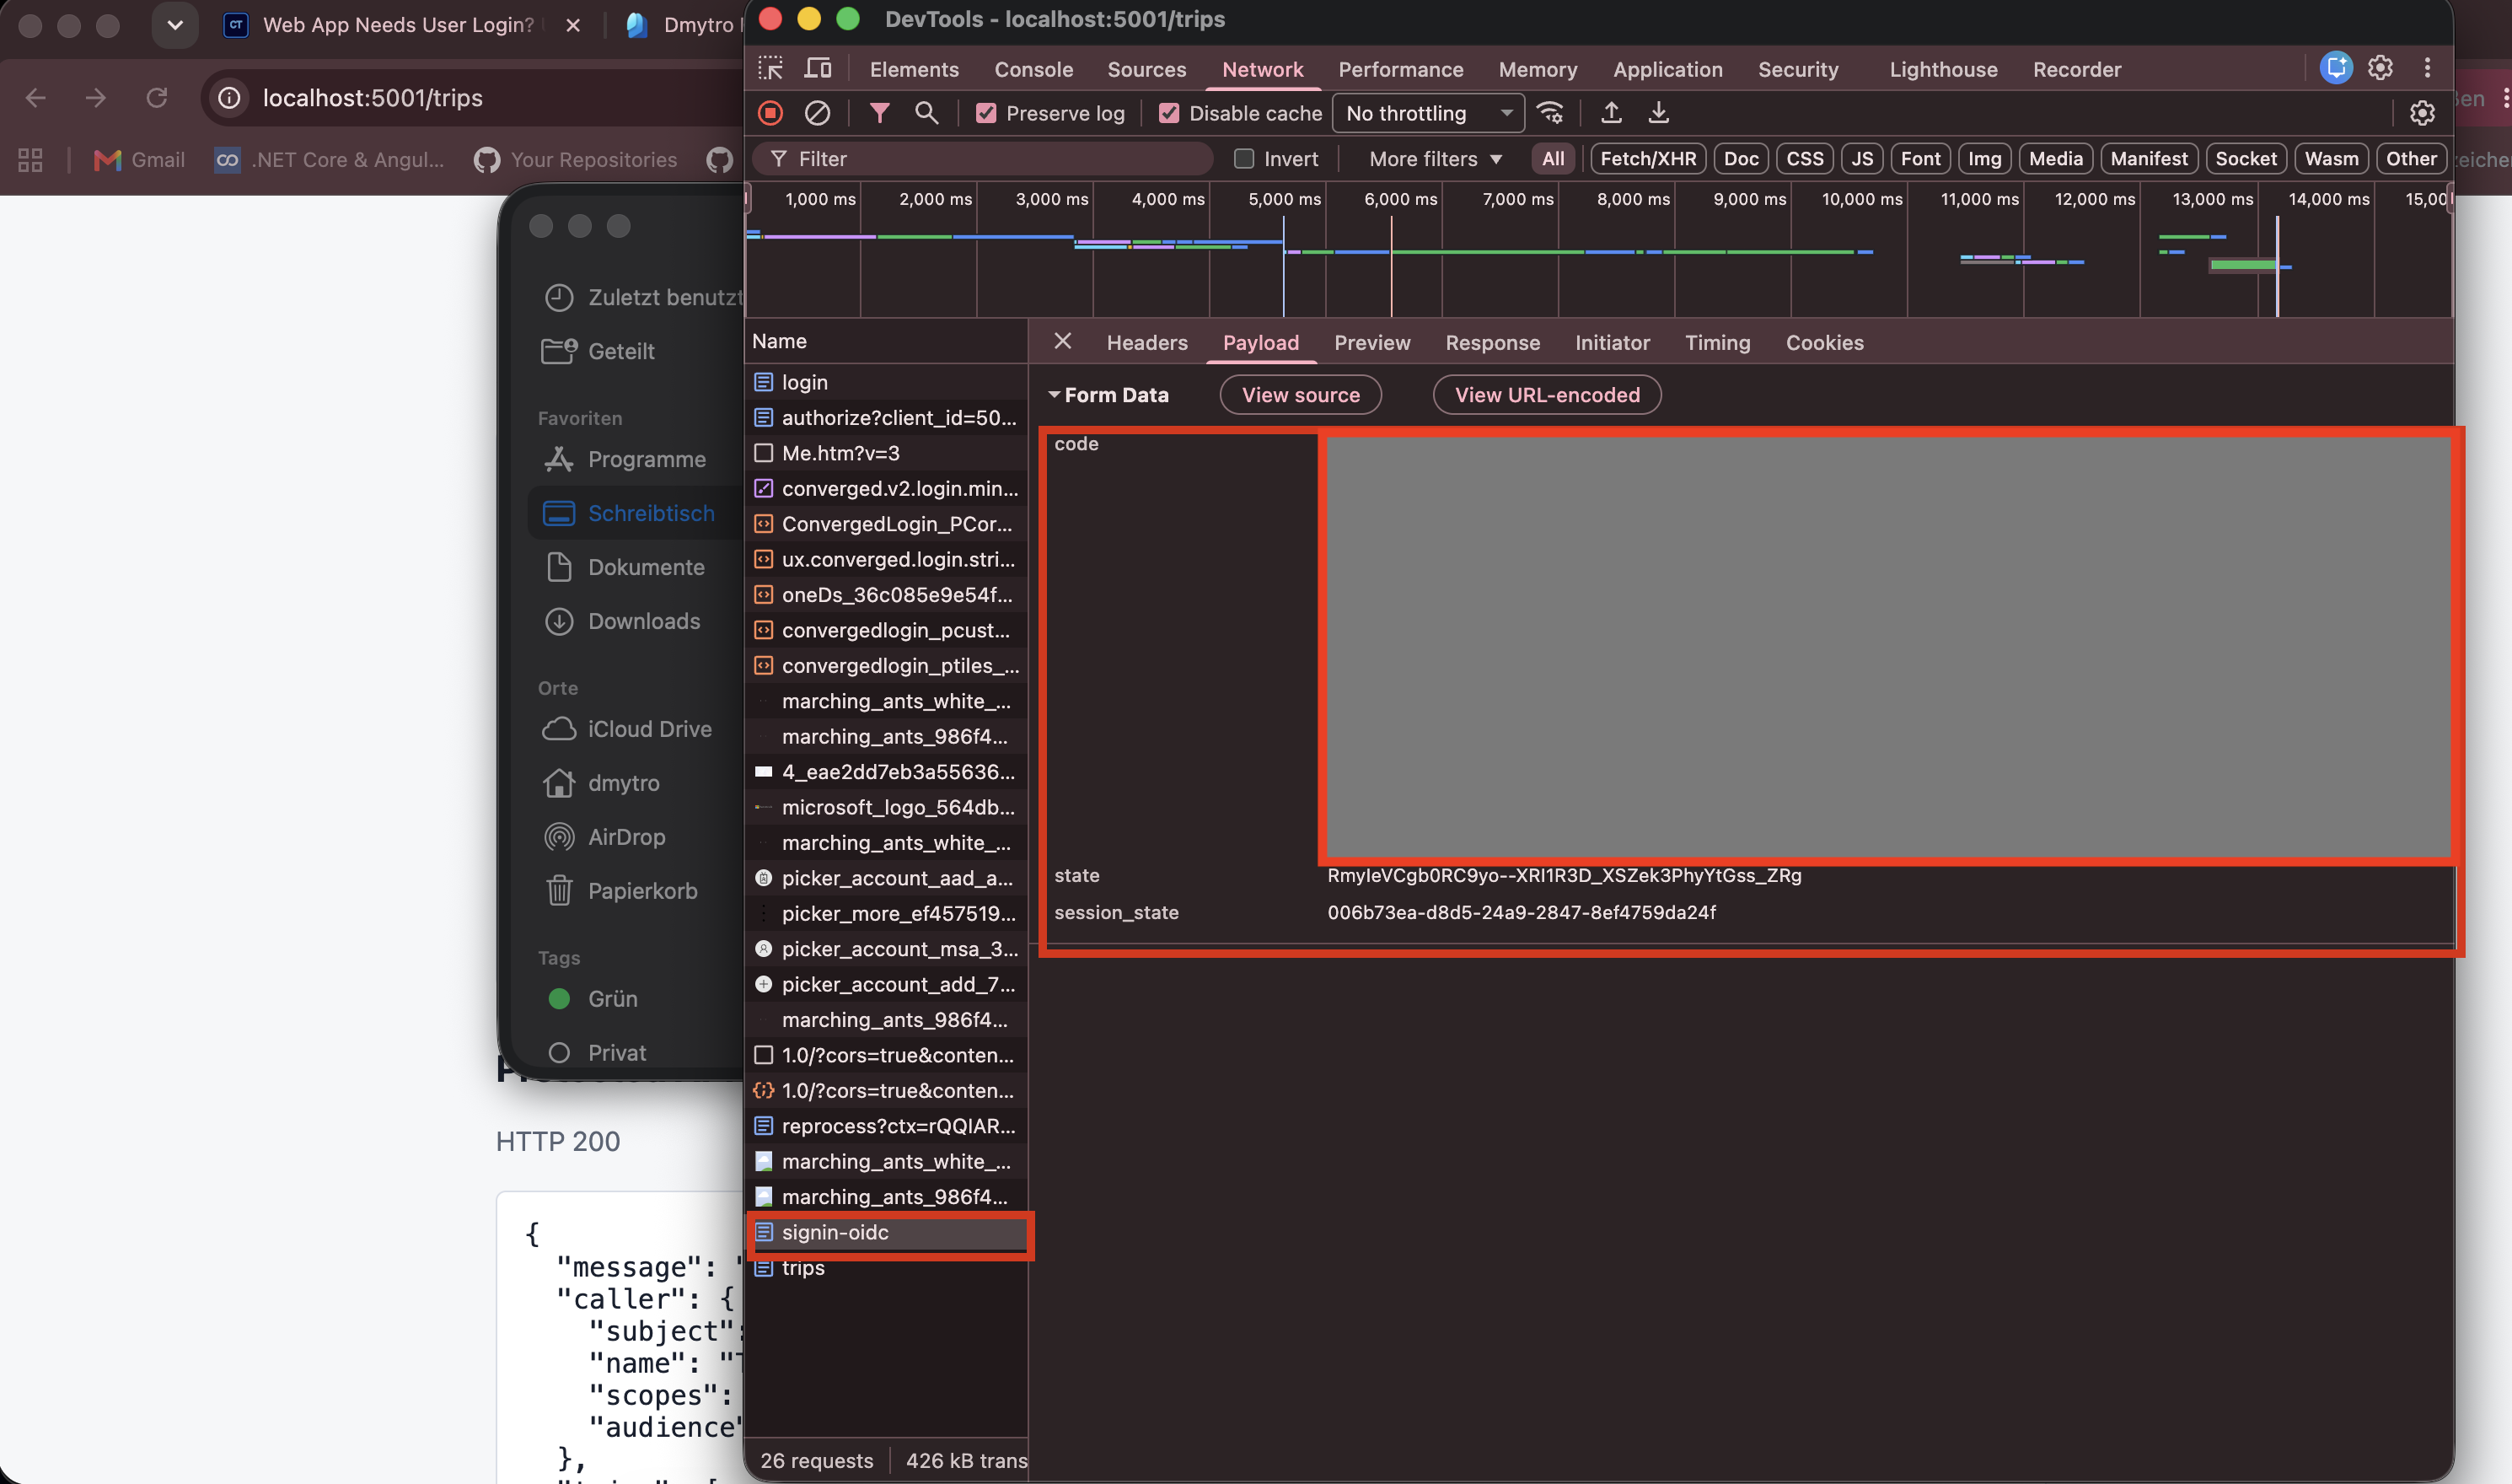Enable Fetch/XHR type filter
The height and width of the screenshot is (1484, 2512).
(x=1647, y=159)
